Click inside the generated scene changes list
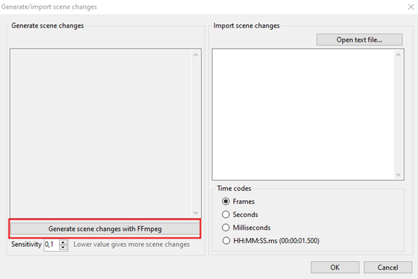418x279 pixels. (101, 133)
